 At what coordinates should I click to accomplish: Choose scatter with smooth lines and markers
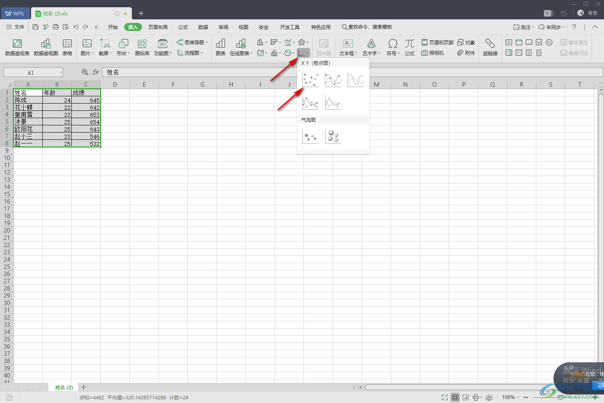tap(333, 80)
